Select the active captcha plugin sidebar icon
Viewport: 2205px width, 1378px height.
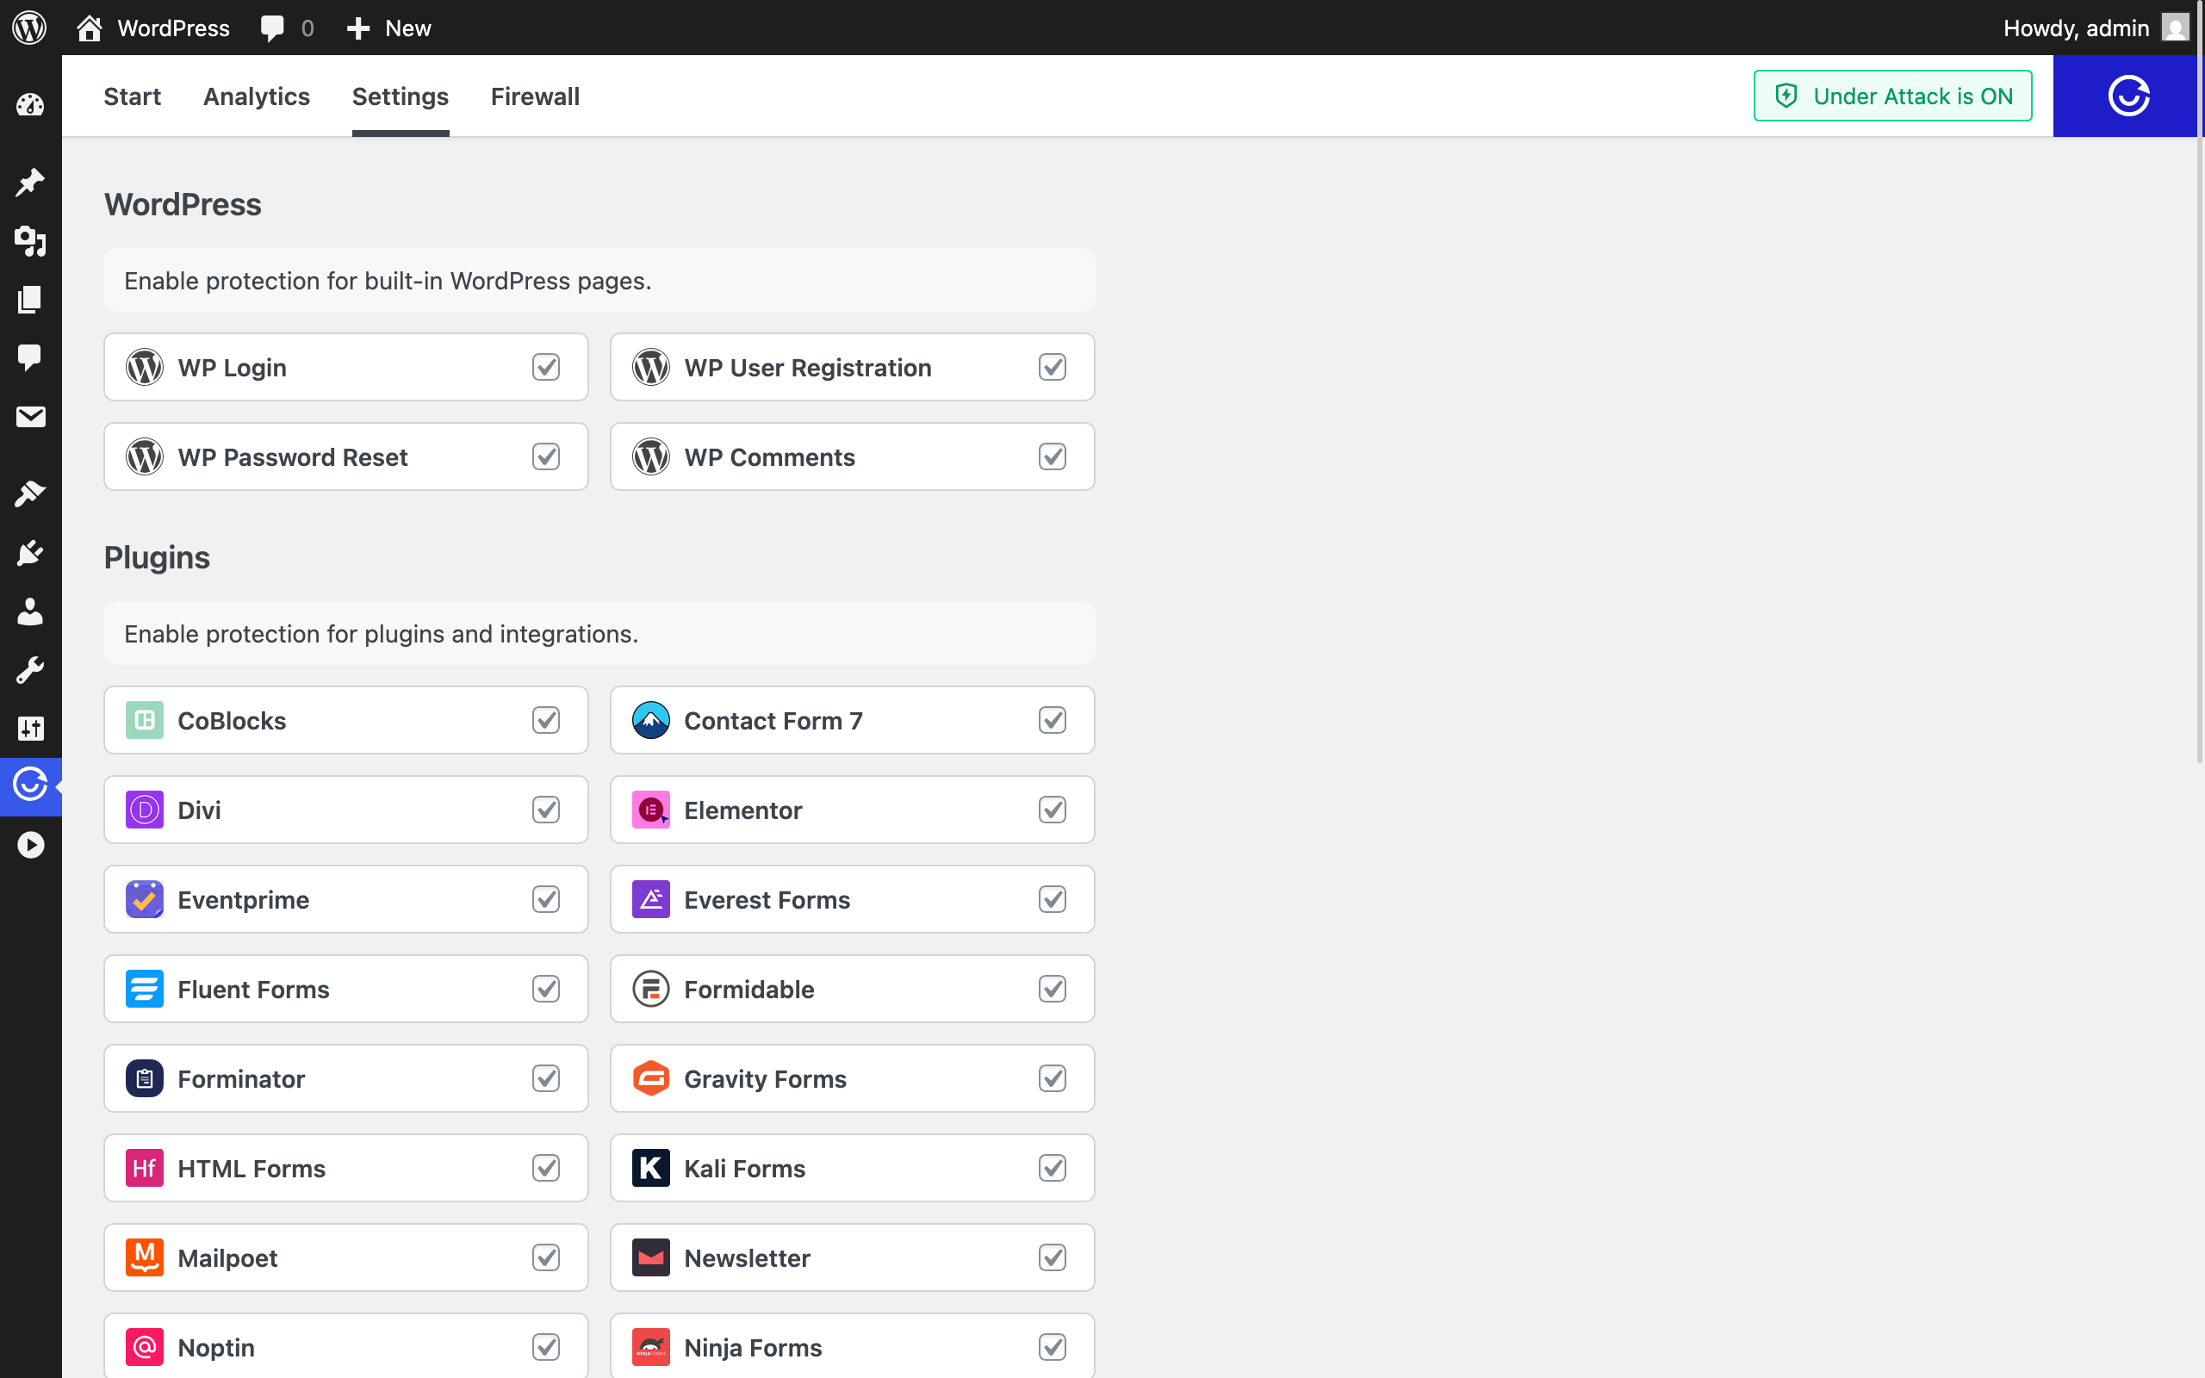point(30,784)
